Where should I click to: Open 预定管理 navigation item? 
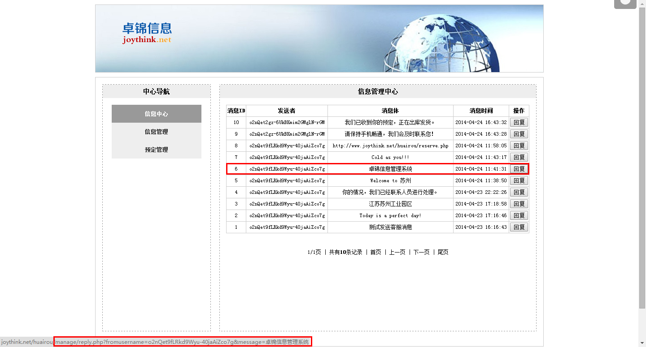(x=156, y=150)
